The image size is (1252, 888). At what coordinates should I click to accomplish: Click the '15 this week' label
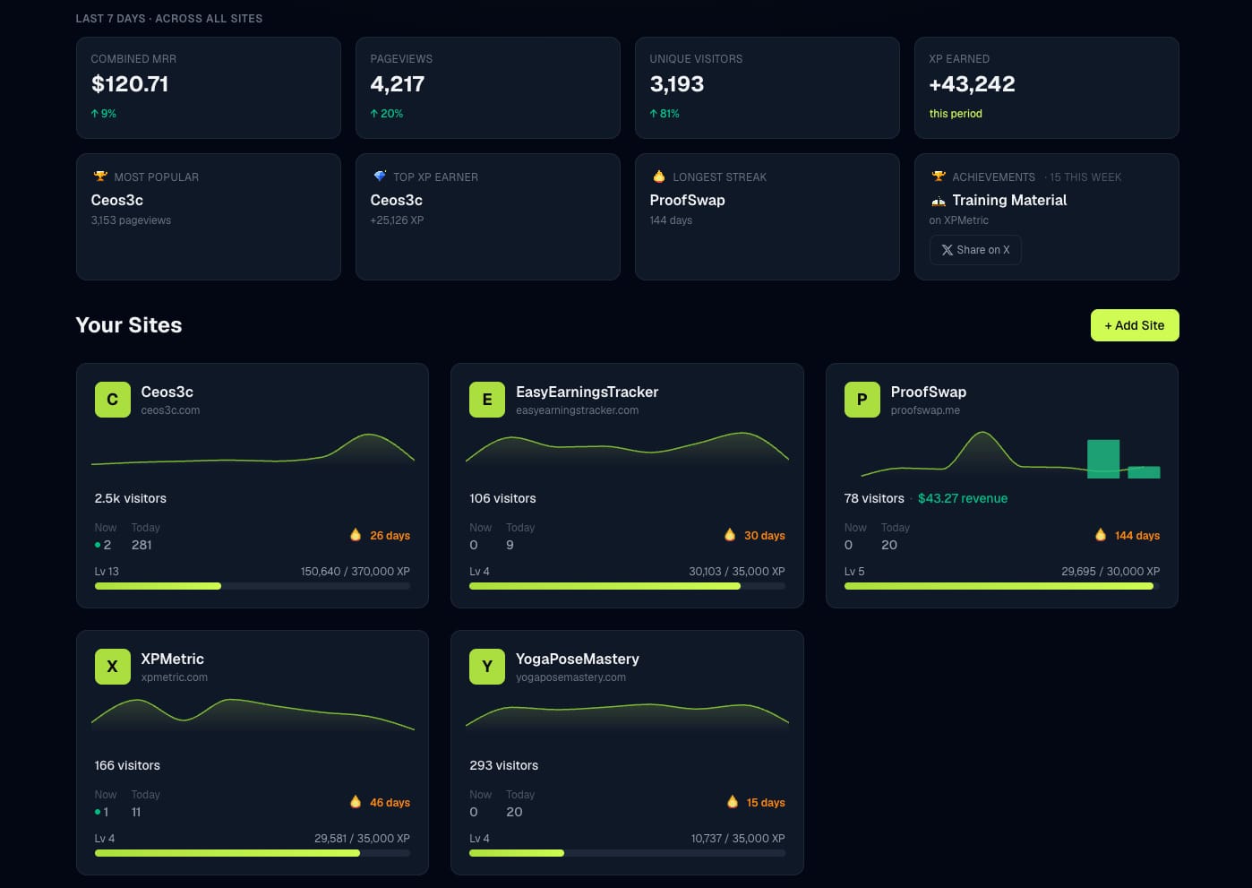pyautogui.click(x=1083, y=177)
